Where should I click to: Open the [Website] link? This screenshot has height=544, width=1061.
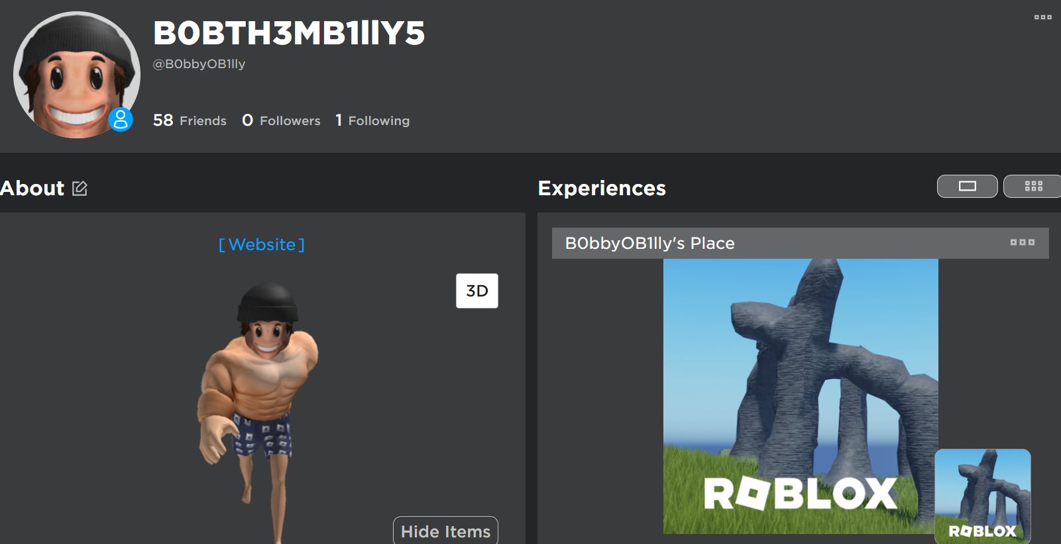tap(262, 245)
